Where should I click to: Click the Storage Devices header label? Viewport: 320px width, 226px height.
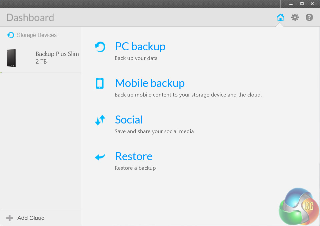[37, 35]
